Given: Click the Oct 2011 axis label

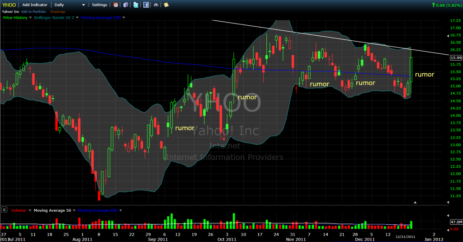Looking at the screenshot, I should (227, 239).
